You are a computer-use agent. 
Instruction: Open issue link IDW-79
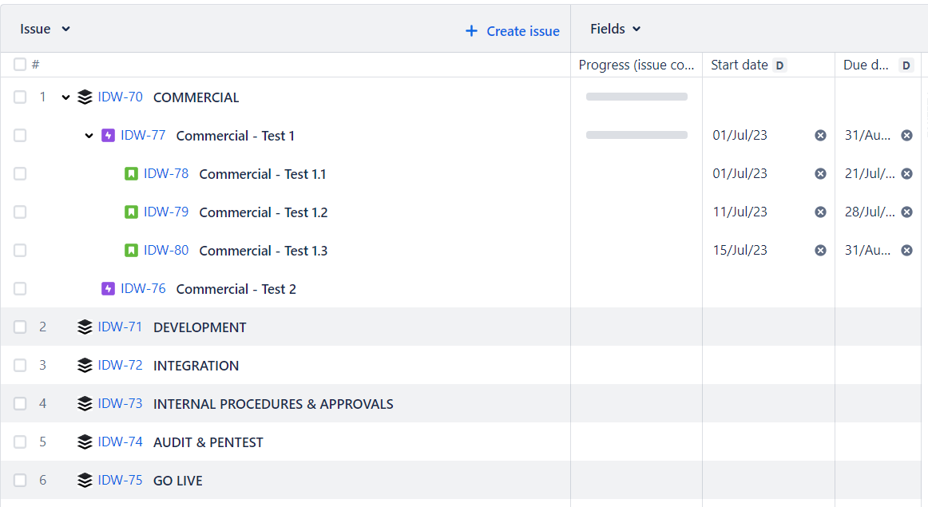166,212
